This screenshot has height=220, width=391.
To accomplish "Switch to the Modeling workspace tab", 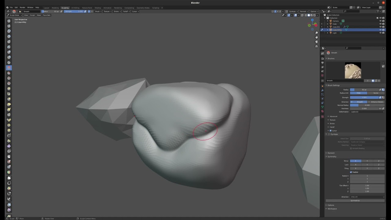I will click(55, 8).
